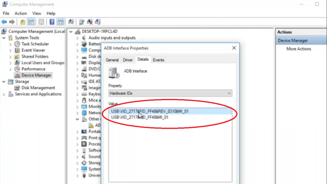327x184 pixels.
Task: Click Uninstall device toolbar icon with red X
Action: point(90,22)
